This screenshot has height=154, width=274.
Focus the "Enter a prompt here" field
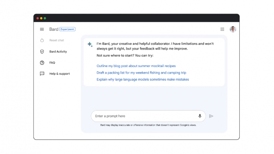pyautogui.click(x=144, y=116)
